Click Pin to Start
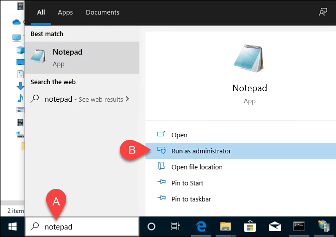Viewport: 336px width, 237px height. pos(187,183)
